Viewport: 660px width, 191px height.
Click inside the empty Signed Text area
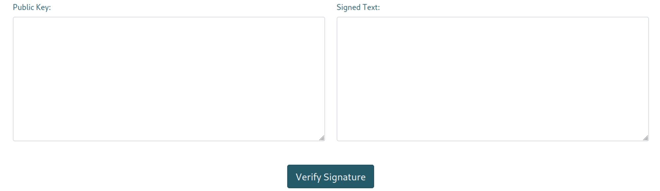pos(492,79)
